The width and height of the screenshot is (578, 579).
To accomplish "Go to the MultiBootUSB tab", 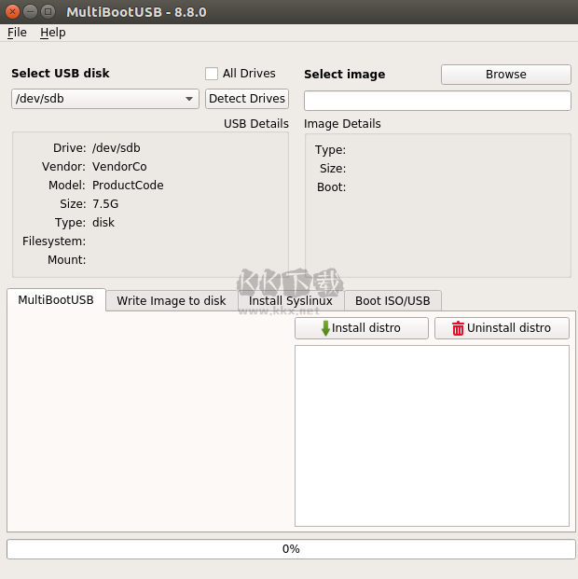I will click(56, 300).
